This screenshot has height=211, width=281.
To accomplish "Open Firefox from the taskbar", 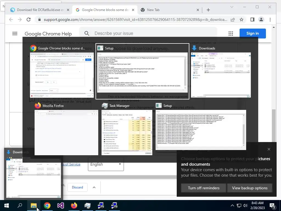I will (74, 206).
